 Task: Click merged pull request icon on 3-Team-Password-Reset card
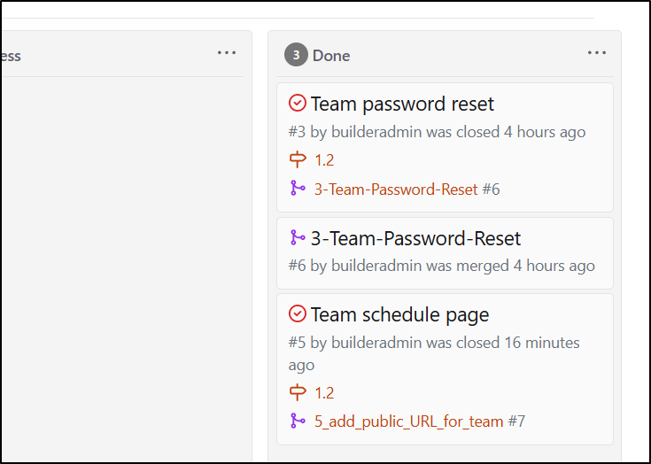coord(298,237)
